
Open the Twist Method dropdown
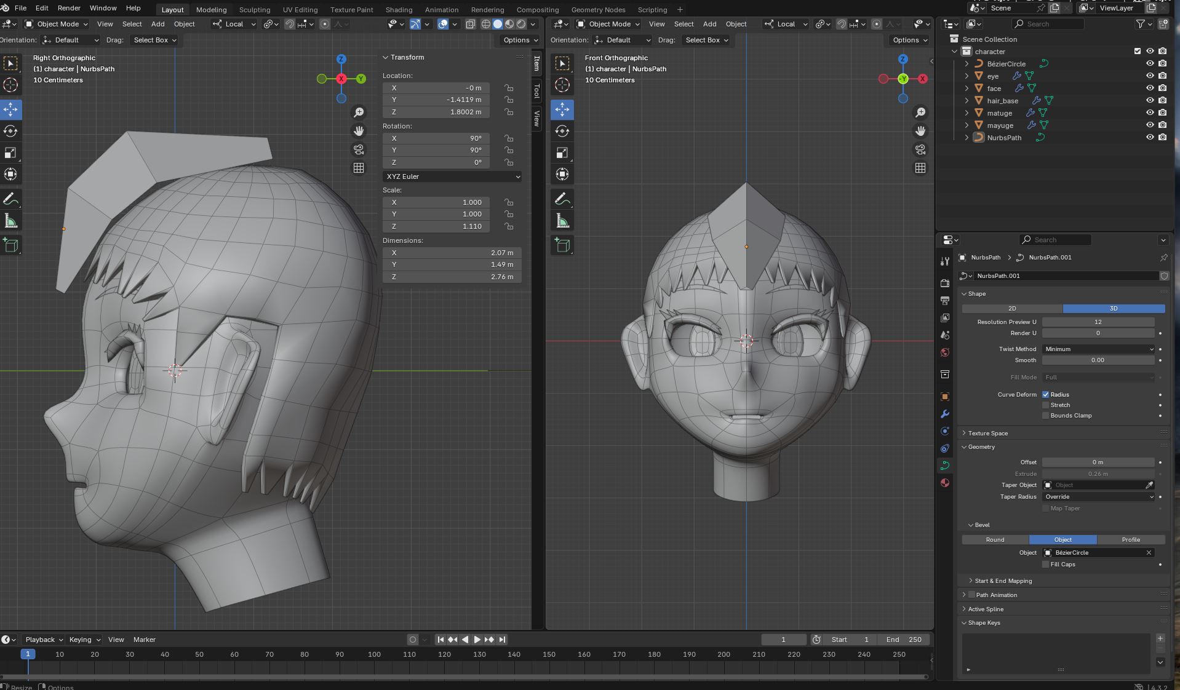pos(1098,349)
